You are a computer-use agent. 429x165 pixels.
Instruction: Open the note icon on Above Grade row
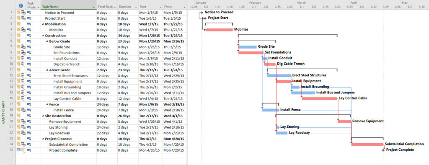pyautogui.click(x=18, y=70)
